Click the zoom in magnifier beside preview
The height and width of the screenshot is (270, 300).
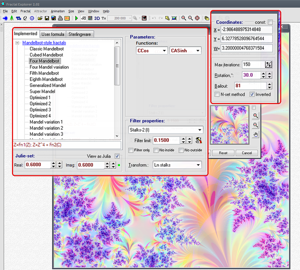[x=256, y=116]
